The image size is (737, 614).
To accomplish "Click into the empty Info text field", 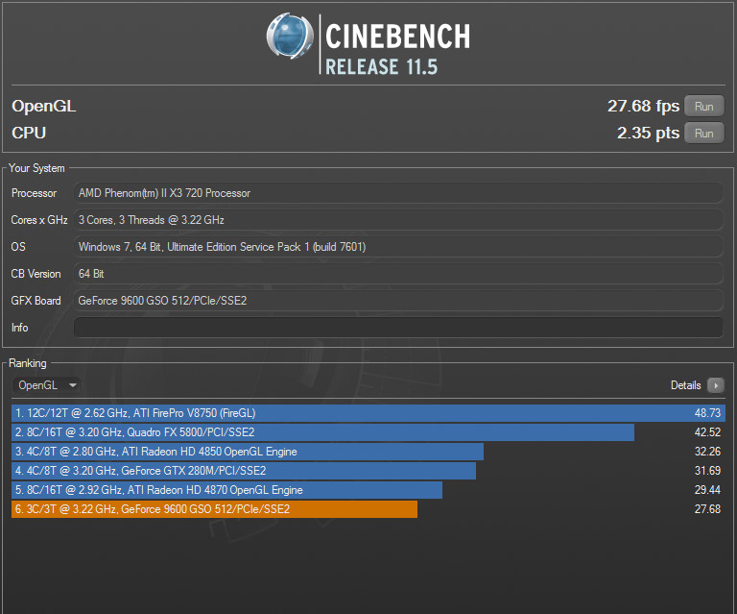I will tap(398, 328).
